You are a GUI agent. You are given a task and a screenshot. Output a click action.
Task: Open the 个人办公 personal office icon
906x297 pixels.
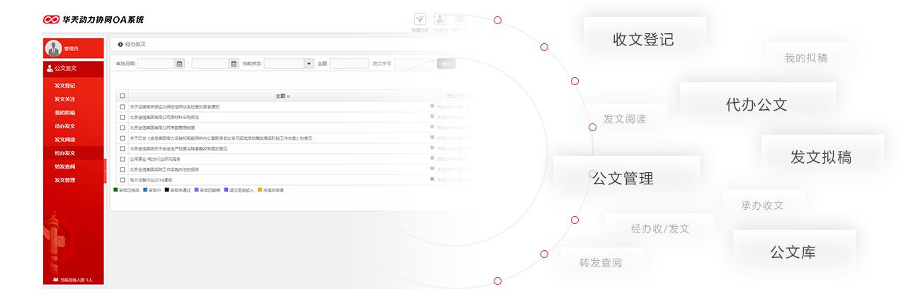pos(440,20)
